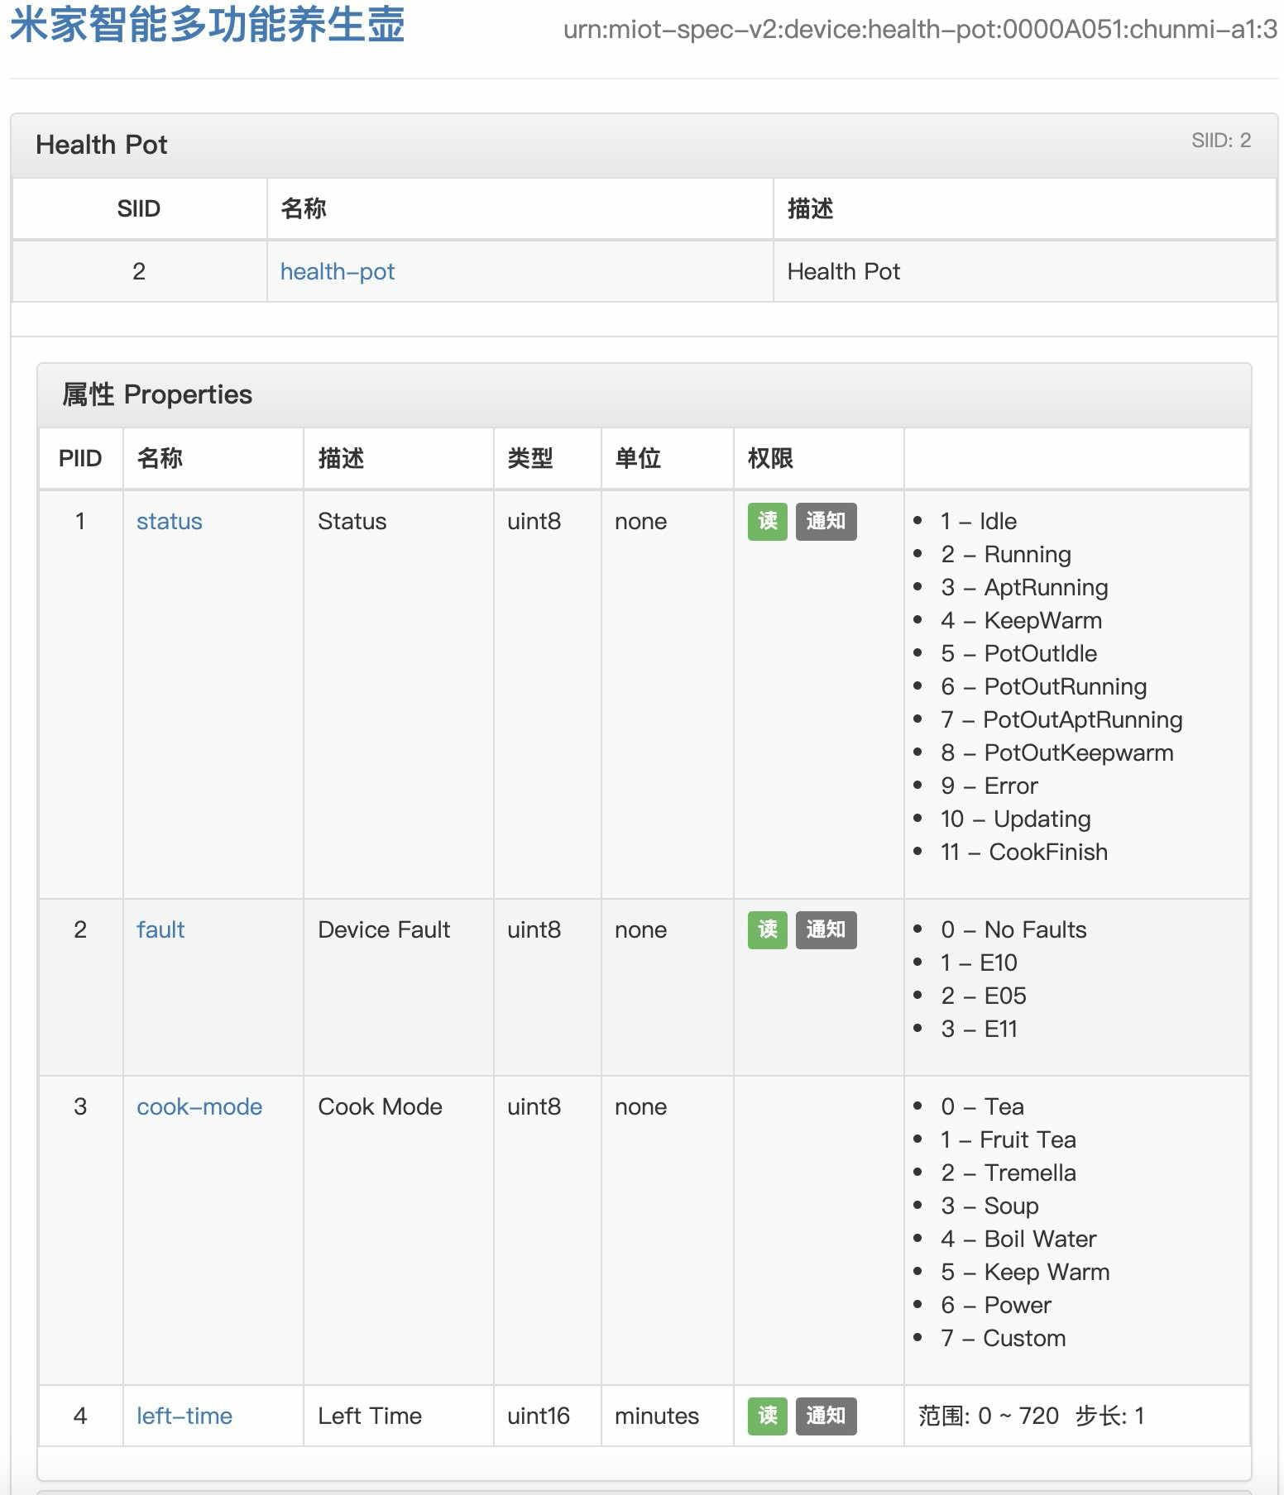The width and height of the screenshot is (1284, 1495).
Task: Open the 米家智能多功能养生壶 title link
Action: (x=207, y=25)
